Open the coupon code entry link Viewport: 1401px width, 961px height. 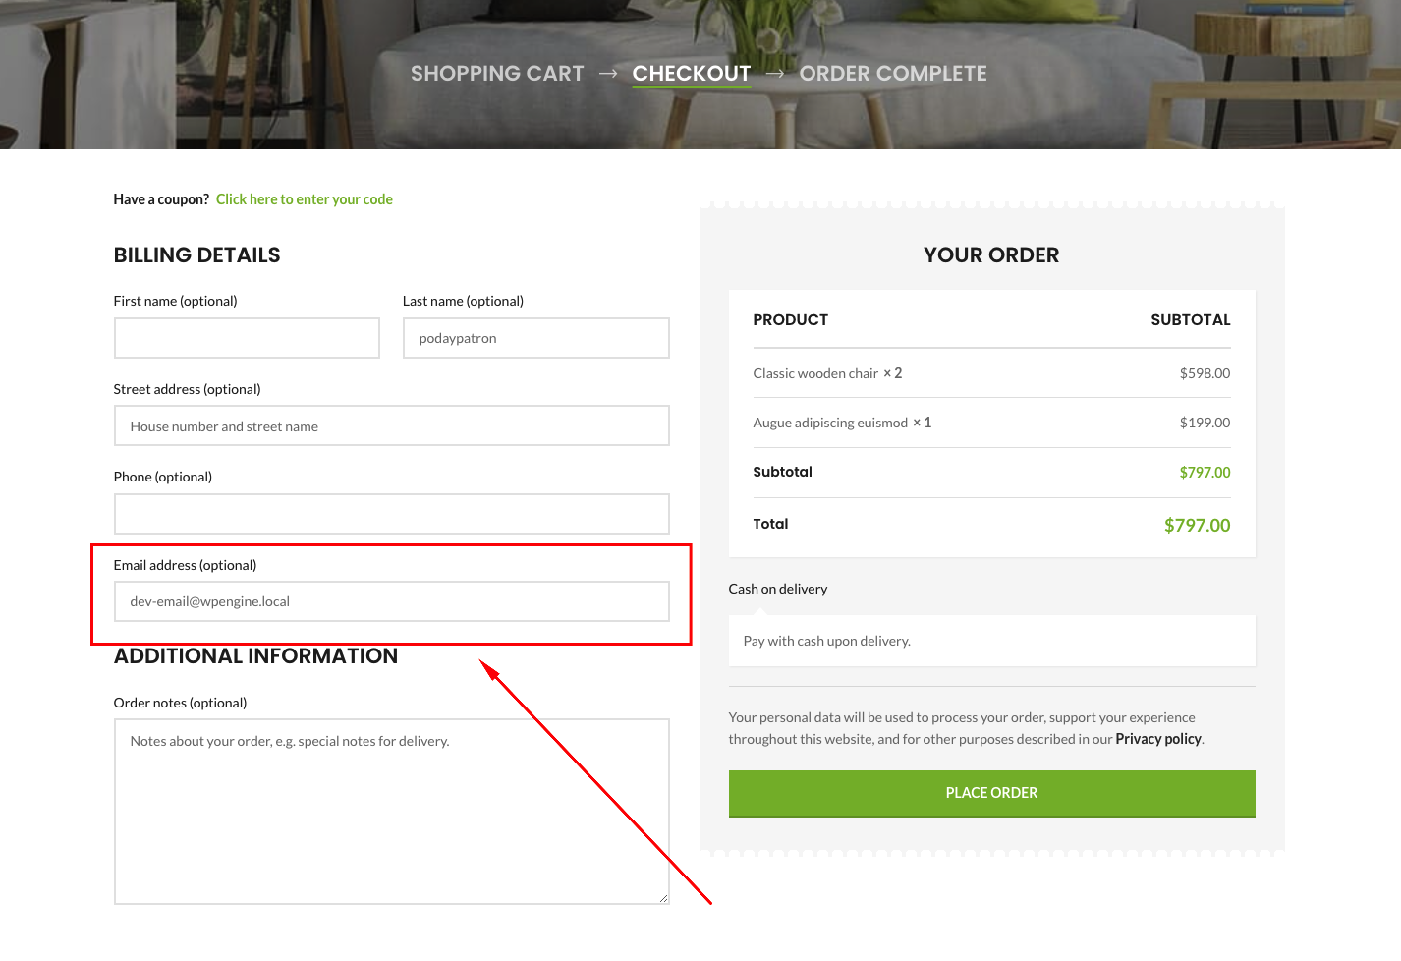pos(304,199)
